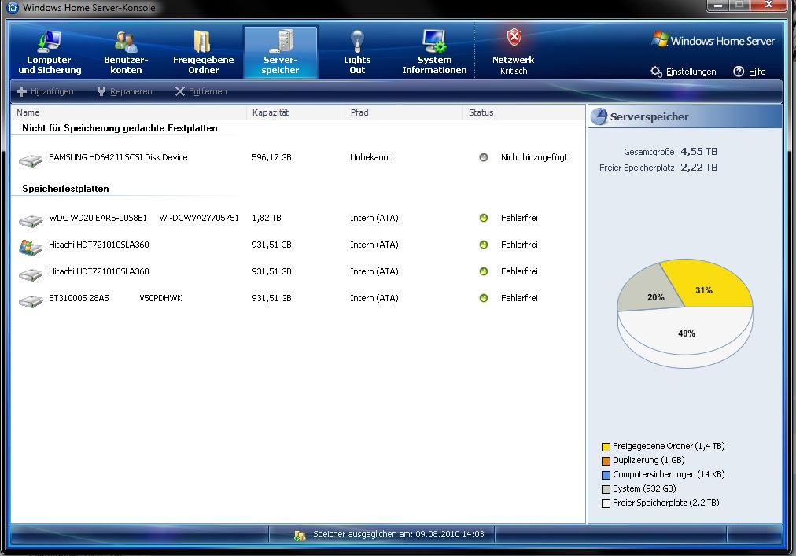796x556 pixels.
Task: Open the Computer und Sicherung tab
Action: 50,53
